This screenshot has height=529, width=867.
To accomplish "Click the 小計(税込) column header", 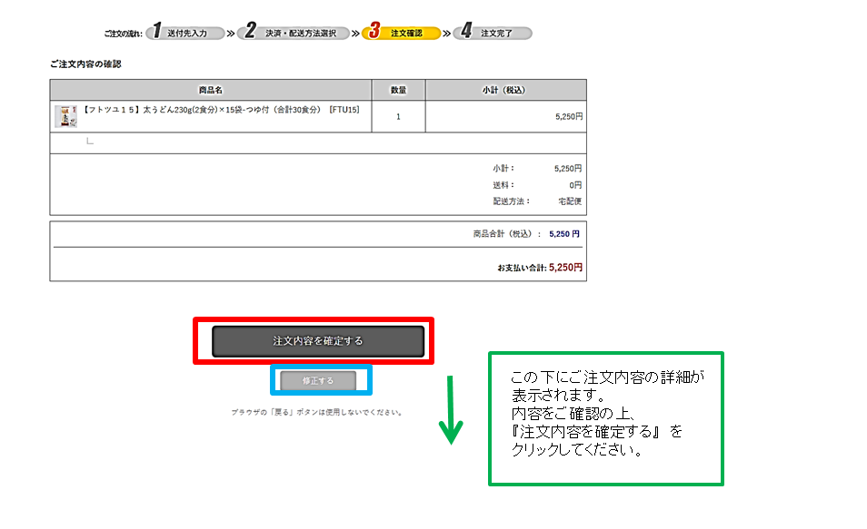I will tap(504, 90).
